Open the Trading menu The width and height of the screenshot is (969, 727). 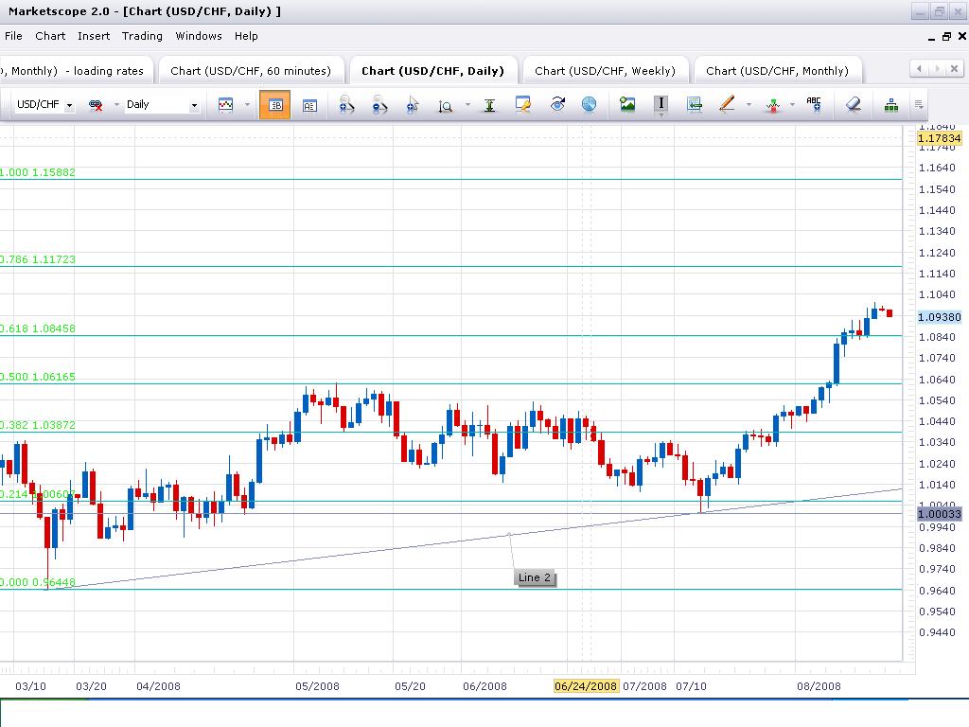142,36
